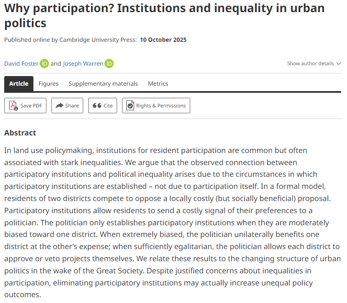Viewport: 347px width, 303px height.
Task: Switch to the Figures tab
Action: tap(48, 84)
